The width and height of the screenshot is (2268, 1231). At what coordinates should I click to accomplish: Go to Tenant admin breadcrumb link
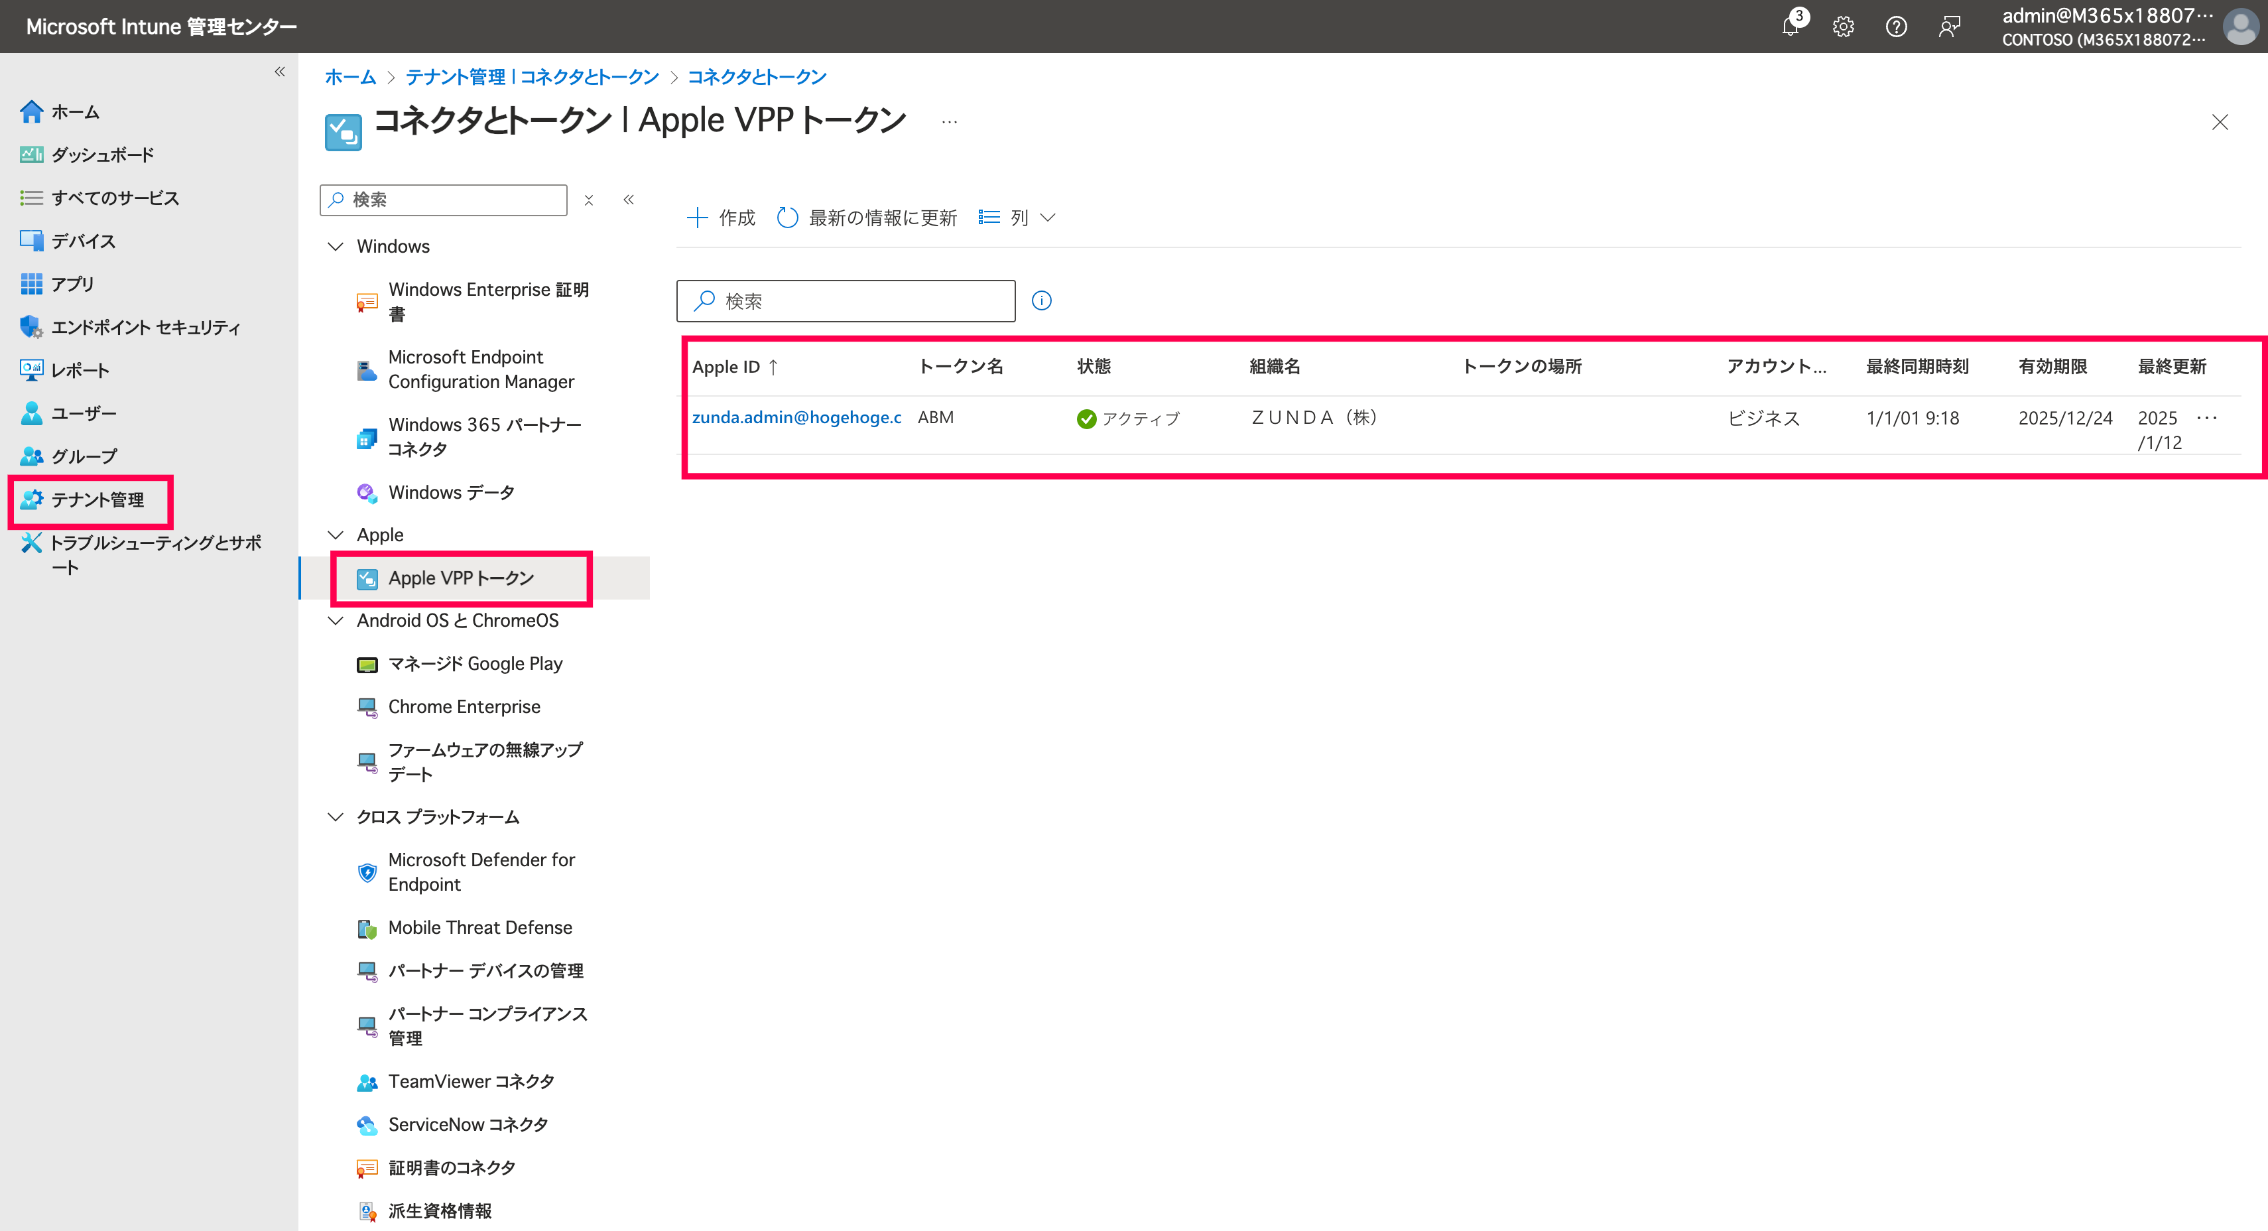point(532,77)
